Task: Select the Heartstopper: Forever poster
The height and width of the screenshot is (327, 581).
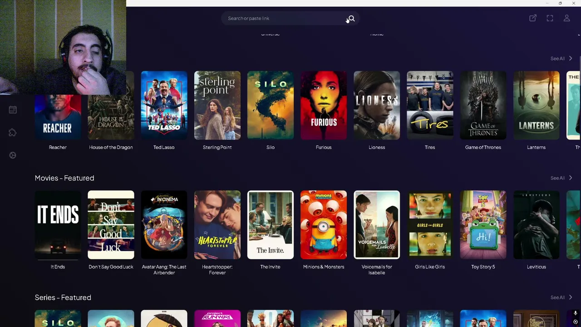Action: tap(217, 225)
